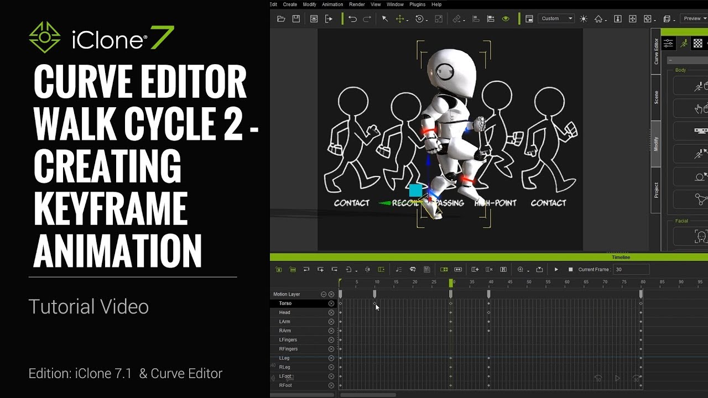Redo the last undone action

pos(367,19)
